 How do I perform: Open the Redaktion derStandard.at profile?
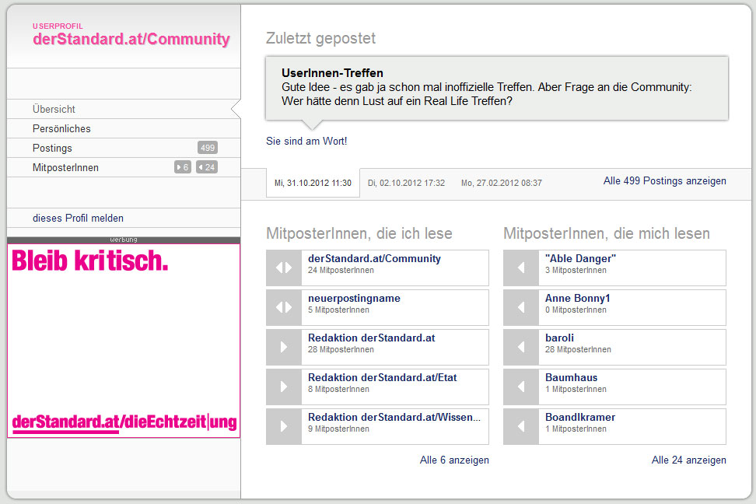(371, 338)
